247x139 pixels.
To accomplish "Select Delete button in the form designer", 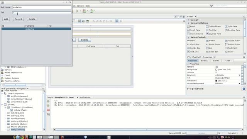I will 85,40.
